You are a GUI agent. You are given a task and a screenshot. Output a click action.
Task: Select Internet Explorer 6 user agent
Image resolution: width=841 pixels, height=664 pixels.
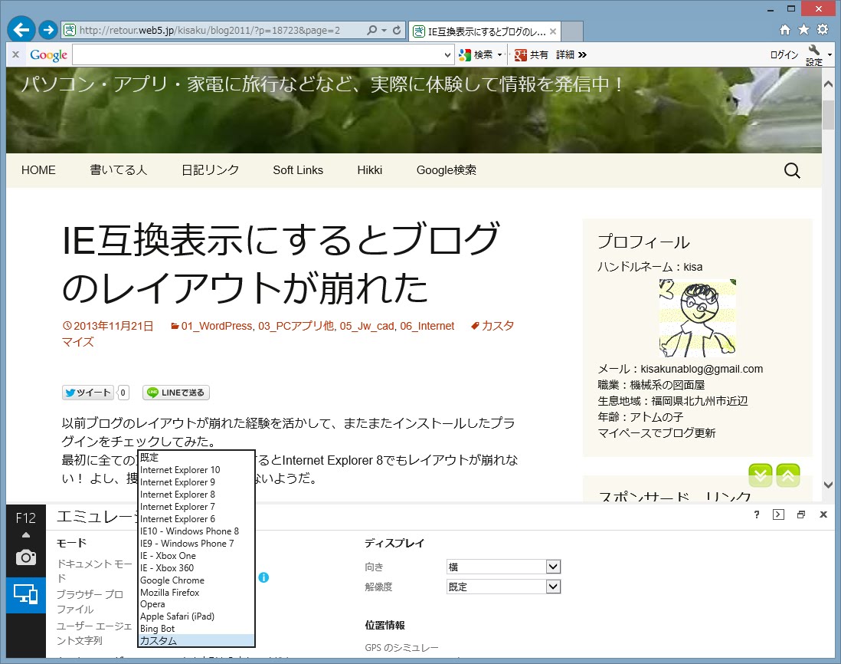[196, 519]
